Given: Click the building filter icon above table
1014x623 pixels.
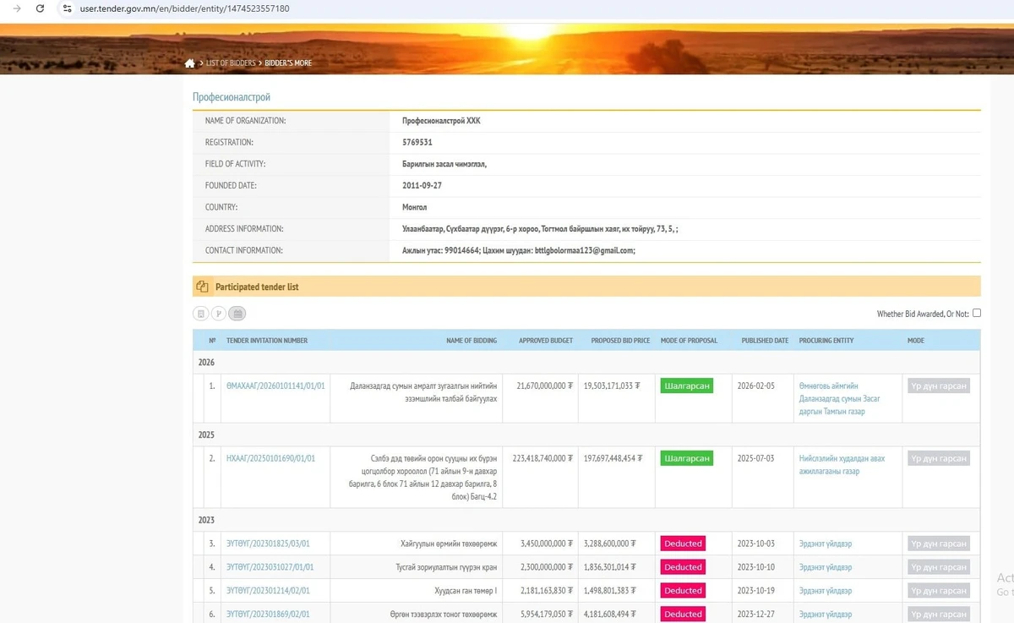Looking at the screenshot, I should point(200,314).
